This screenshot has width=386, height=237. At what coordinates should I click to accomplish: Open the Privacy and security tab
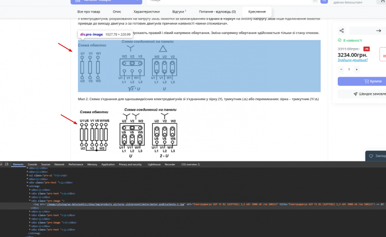coord(130,164)
